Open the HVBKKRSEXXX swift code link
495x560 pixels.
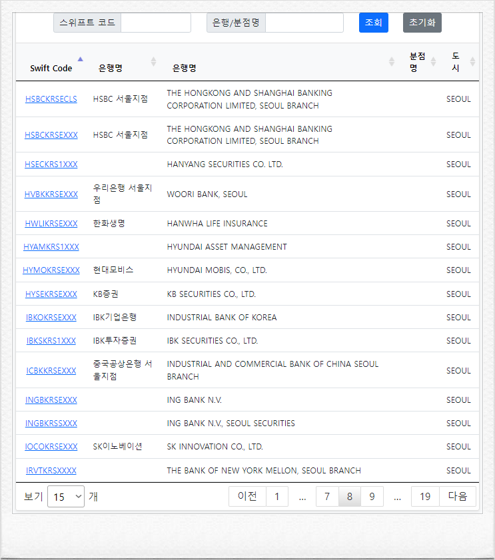(51, 194)
